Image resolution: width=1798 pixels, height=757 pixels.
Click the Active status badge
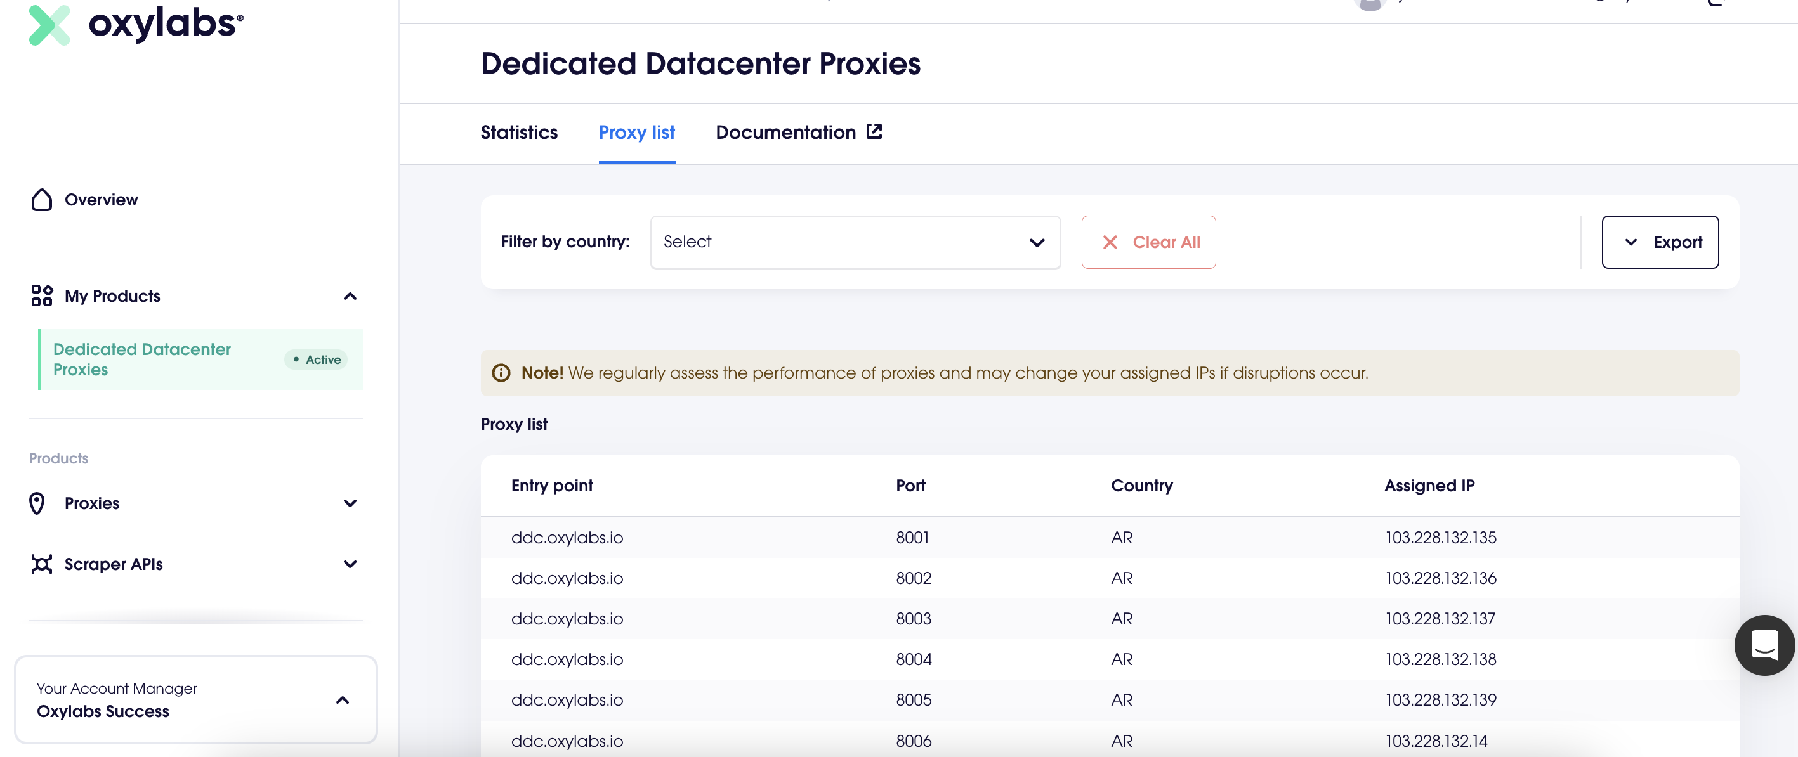[x=316, y=359]
